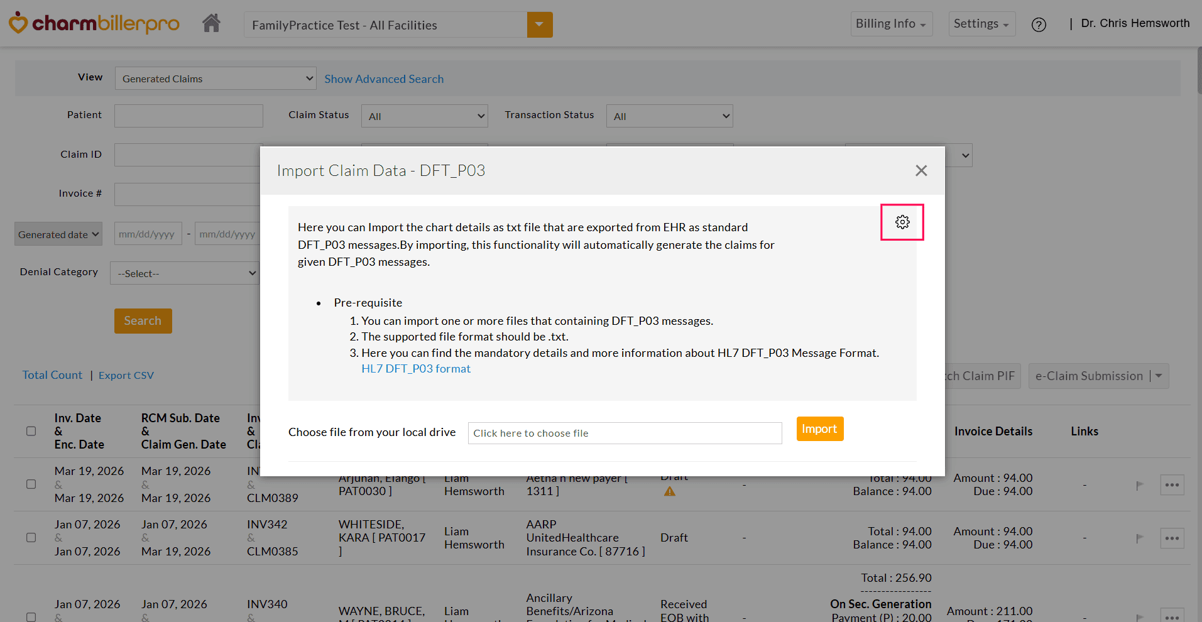Click the warning triangle icon under Draft
The height and width of the screenshot is (622, 1202).
pos(670,491)
